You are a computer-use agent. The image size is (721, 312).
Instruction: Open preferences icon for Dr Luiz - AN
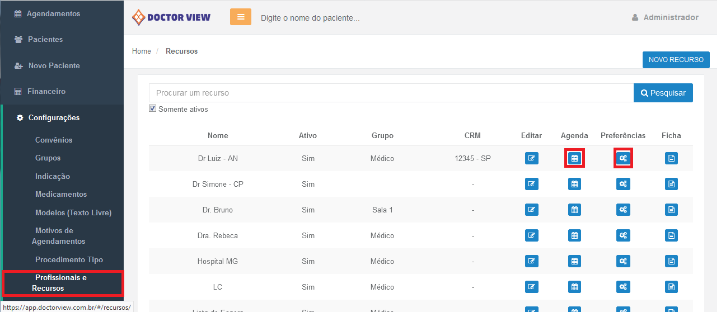coord(623,158)
